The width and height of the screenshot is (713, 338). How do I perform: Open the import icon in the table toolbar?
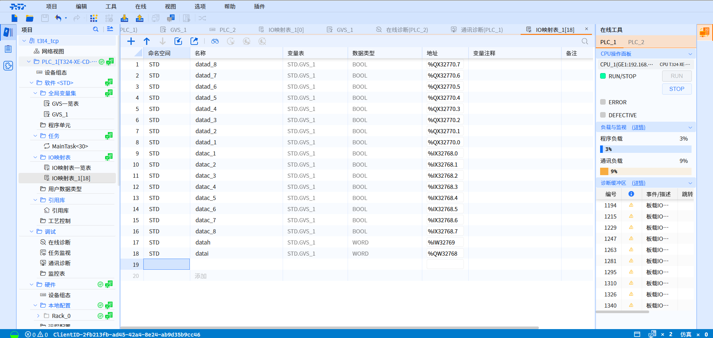pos(178,41)
